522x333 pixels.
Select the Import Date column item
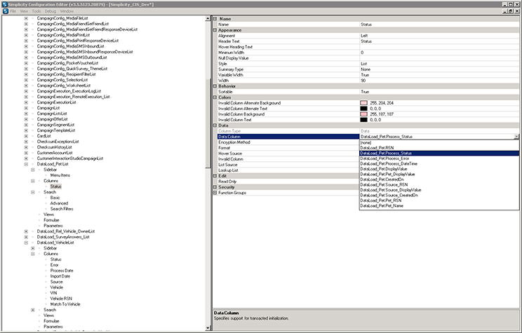pyautogui.click(x=60, y=276)
